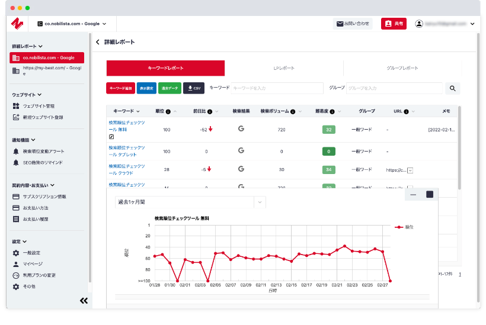Image resolution: width=486 pixels, height=325 pixels.
Task: Click the キーワード追加 button
Action: 120,88
